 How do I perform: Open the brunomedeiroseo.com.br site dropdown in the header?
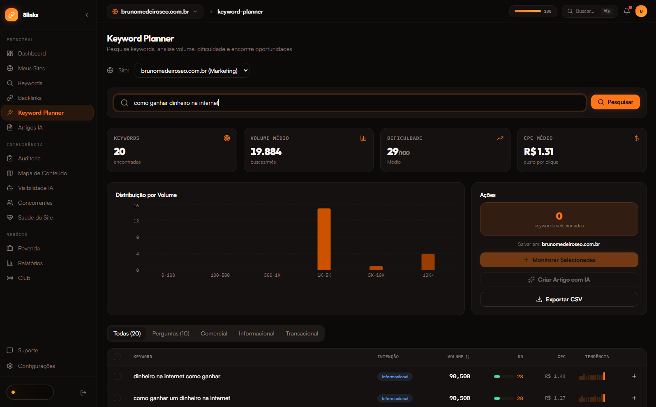pos(155,12)
